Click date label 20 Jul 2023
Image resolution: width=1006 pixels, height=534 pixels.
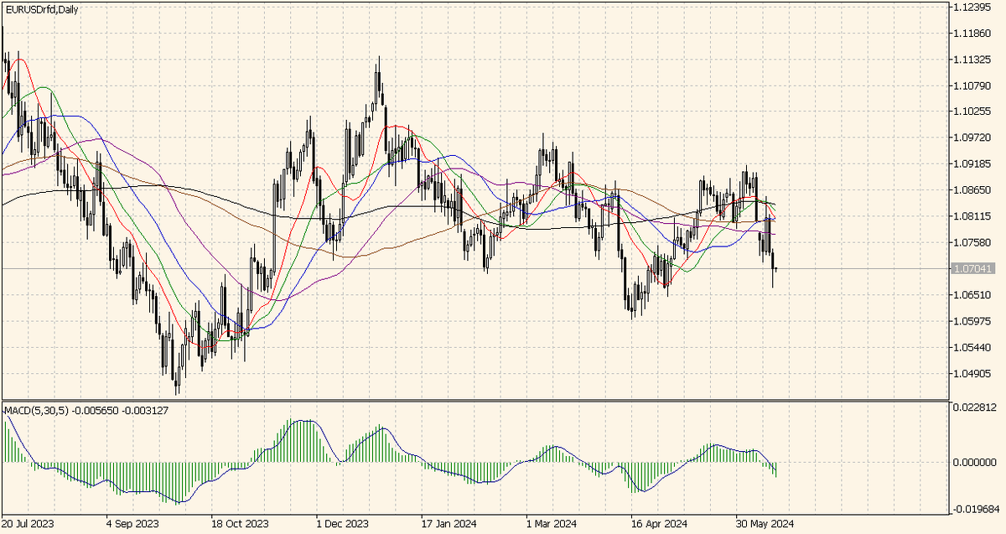tap(28, 523)
